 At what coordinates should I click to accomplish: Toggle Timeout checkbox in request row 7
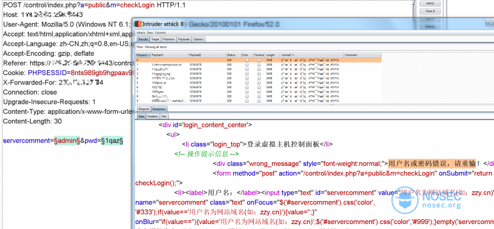click(x=259, y=92)
